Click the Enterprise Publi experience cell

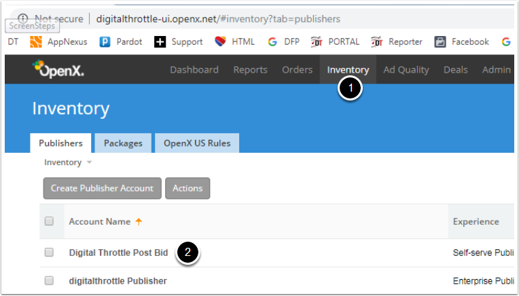click(483, 281)
